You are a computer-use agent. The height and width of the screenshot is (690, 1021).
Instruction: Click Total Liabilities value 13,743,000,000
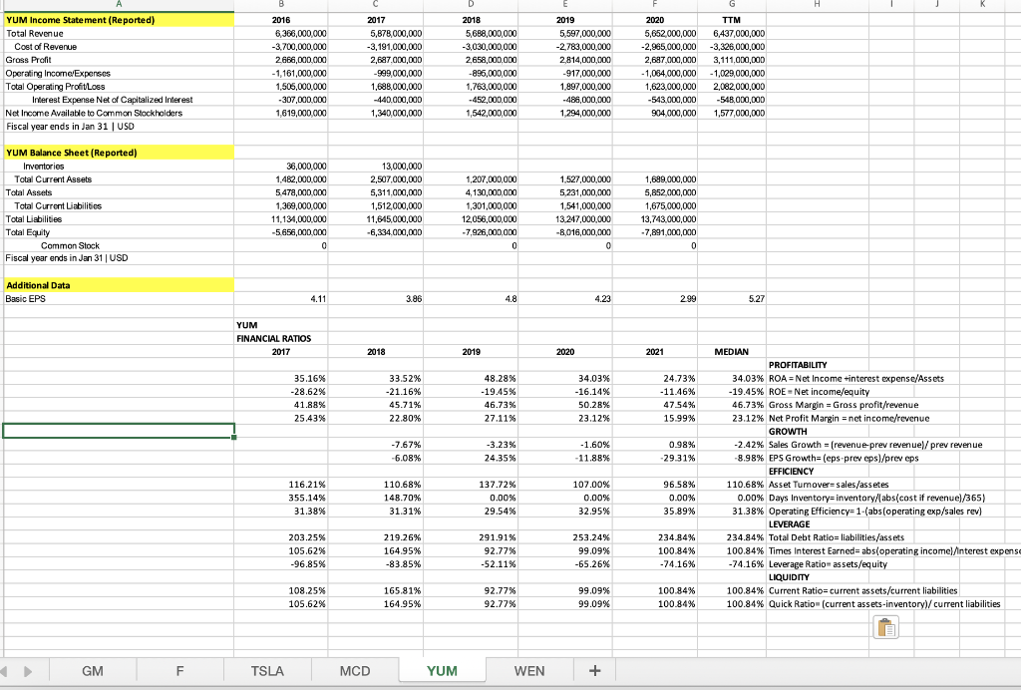point(668,219)
